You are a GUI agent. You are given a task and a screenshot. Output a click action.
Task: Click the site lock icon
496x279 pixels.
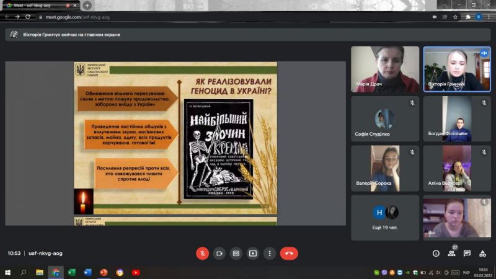pos(40,17)
